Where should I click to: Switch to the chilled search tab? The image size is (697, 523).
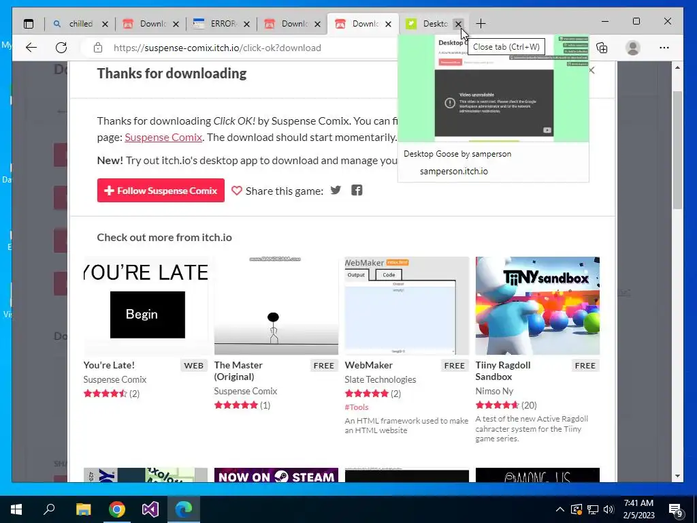[80, 24]
